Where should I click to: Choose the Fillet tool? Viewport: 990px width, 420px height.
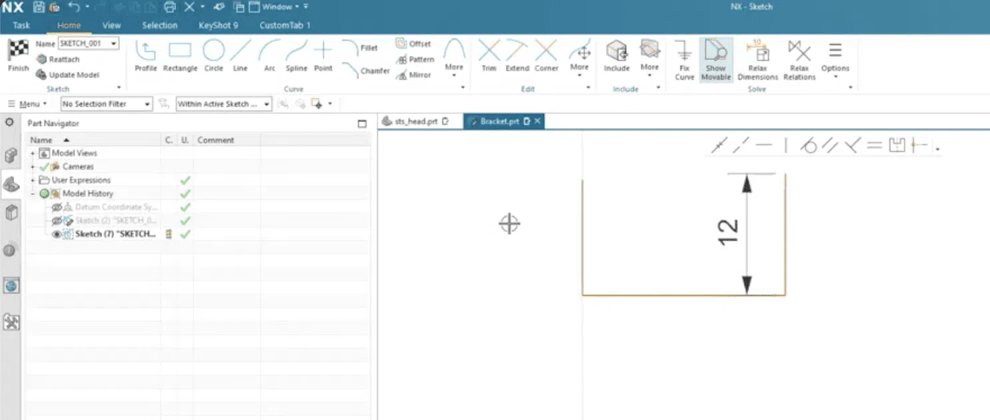[360, 48]
